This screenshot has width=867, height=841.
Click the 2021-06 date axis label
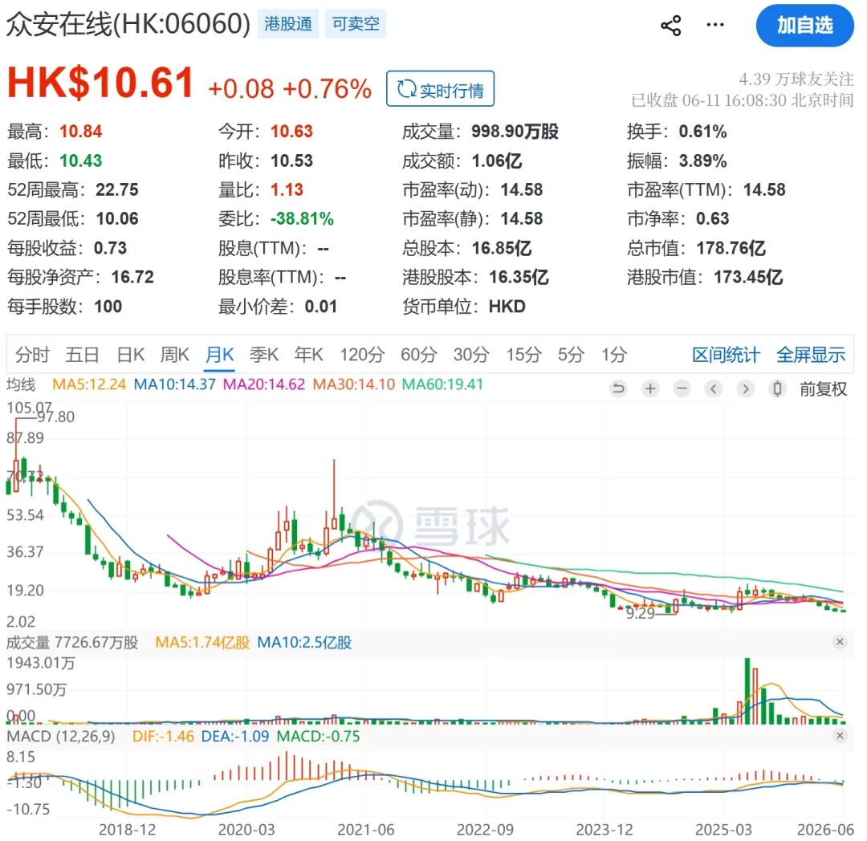(x=365, y=830)
